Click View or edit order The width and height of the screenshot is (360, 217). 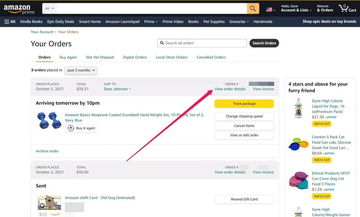coord(244,135)
